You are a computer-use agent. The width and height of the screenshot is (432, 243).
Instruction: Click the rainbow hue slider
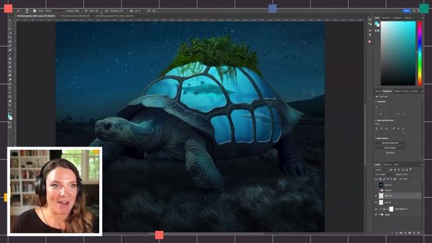pyautogui.click(x=420, y=53)
